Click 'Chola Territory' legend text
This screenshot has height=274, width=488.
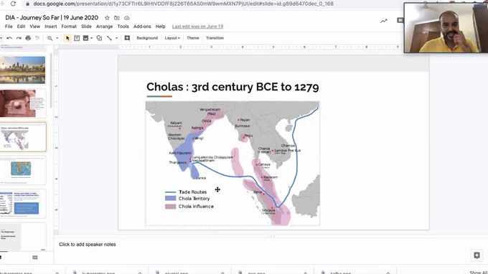coord(194,199)
